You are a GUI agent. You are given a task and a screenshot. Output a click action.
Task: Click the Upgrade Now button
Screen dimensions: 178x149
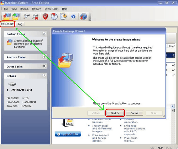coord(68,134)
